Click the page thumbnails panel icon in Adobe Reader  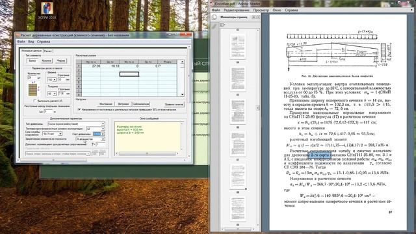214,18
